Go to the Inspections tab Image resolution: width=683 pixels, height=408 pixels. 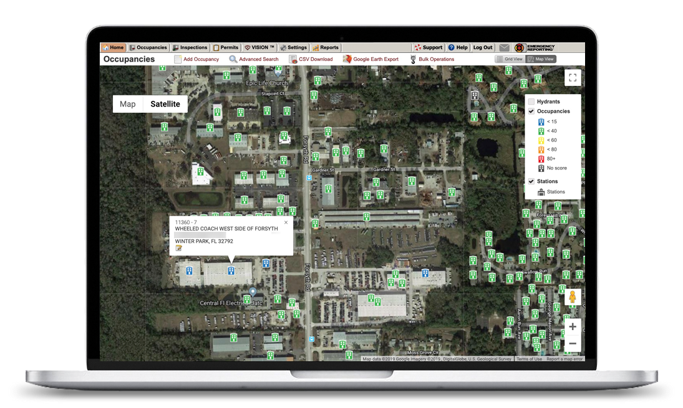click(x=190, y=47)
